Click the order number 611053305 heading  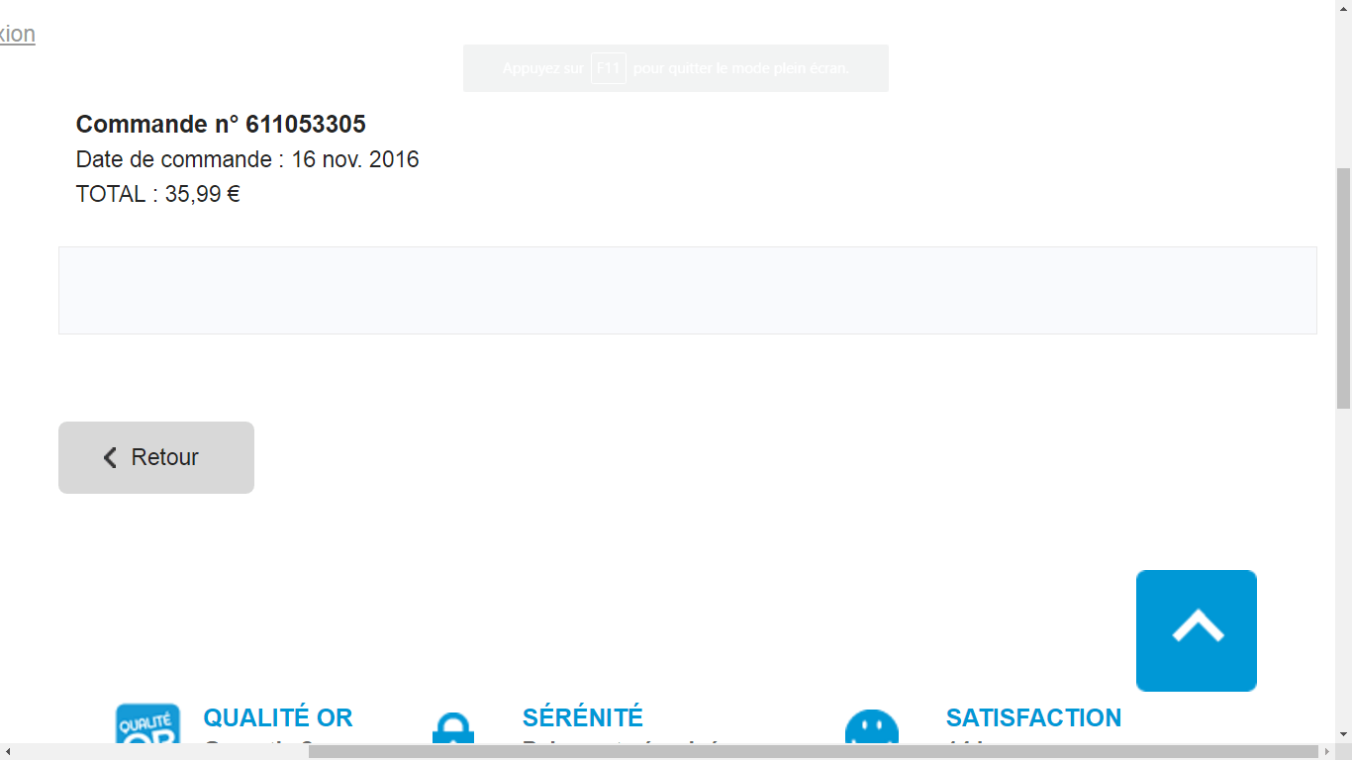[221, 124]
